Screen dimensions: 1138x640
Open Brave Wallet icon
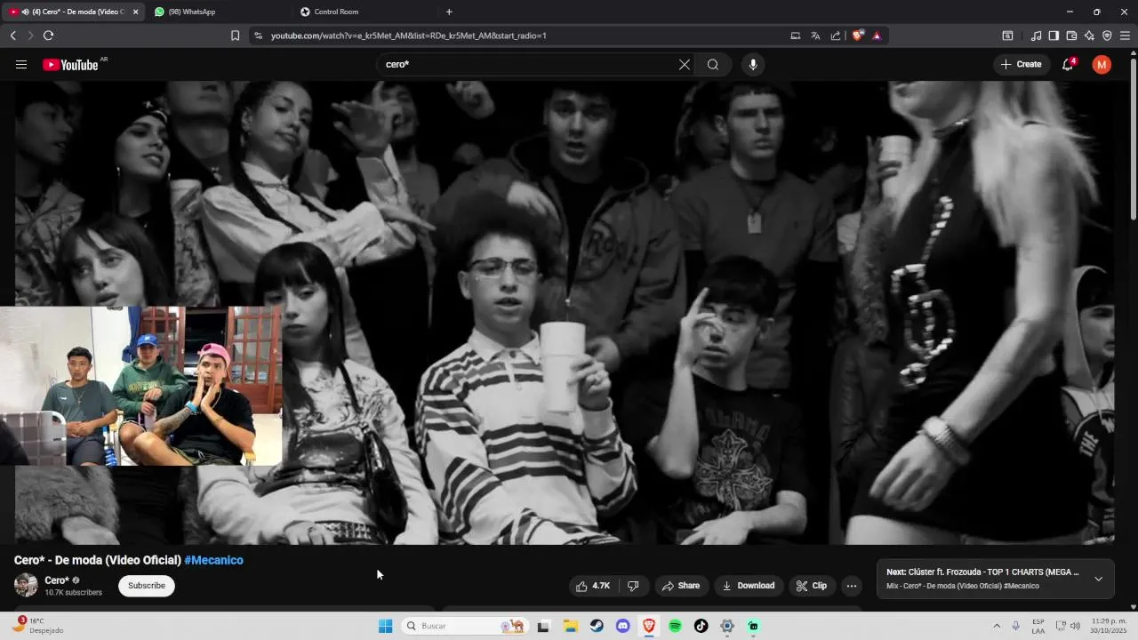tap(1071, 36)
